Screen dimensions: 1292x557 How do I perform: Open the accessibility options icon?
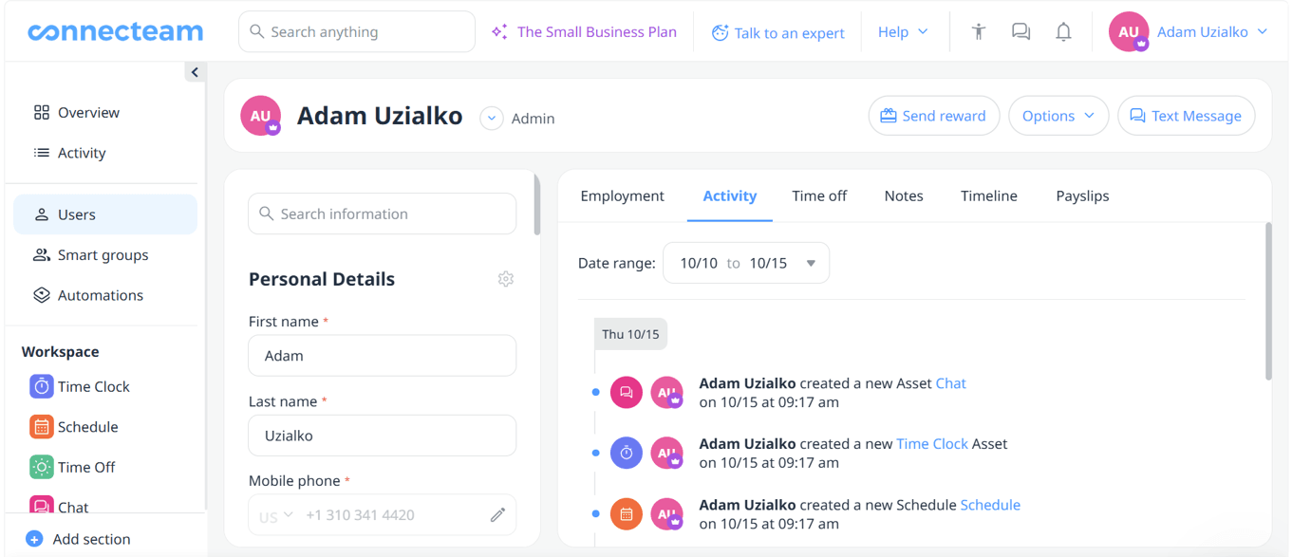978,31
